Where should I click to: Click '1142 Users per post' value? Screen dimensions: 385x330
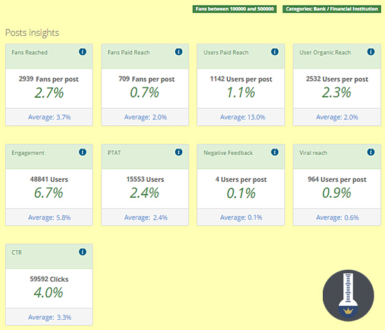241,79
